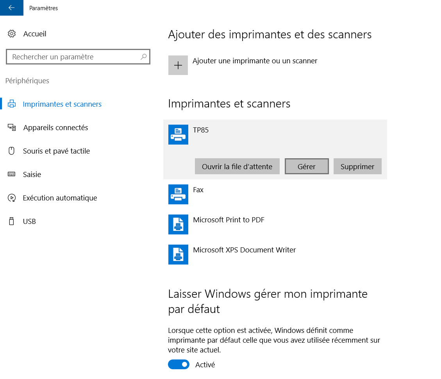Open Exécution automatique settings
This screenshot has height=379, width=441.
click(x=60, y=198)
